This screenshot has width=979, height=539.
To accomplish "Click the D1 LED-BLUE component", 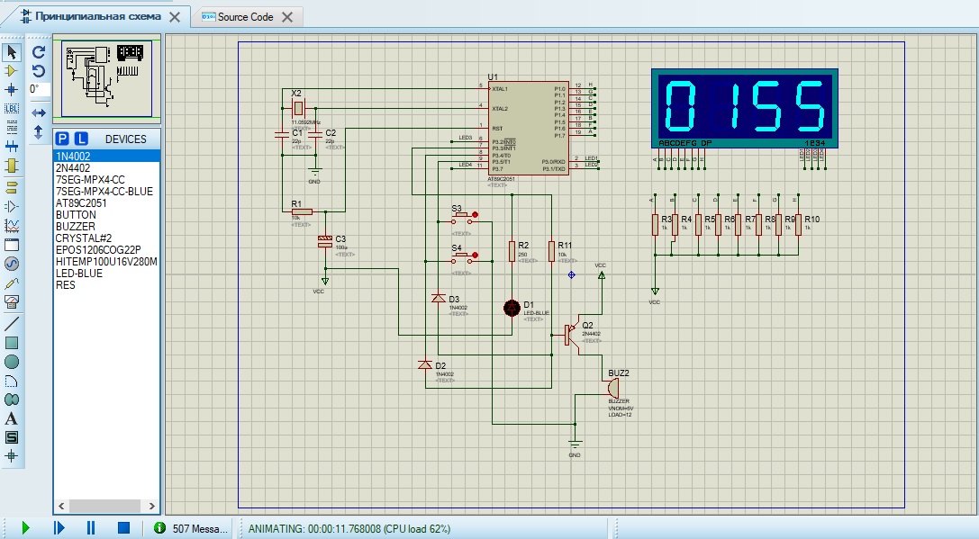I will coord(512,308).
